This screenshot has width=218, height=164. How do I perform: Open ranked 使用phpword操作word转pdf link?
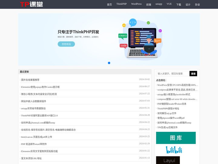171,118
